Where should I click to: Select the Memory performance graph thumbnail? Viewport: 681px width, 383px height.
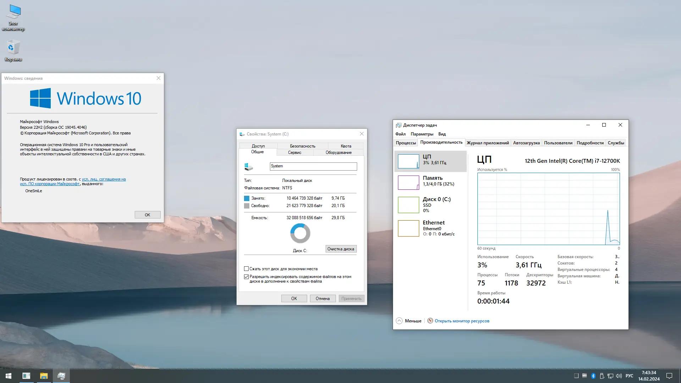tap(408, 183)
